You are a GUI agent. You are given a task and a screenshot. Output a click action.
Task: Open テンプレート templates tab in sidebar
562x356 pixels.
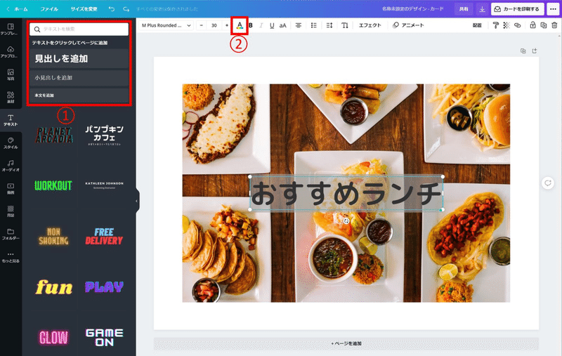click(x=11, y=29)
